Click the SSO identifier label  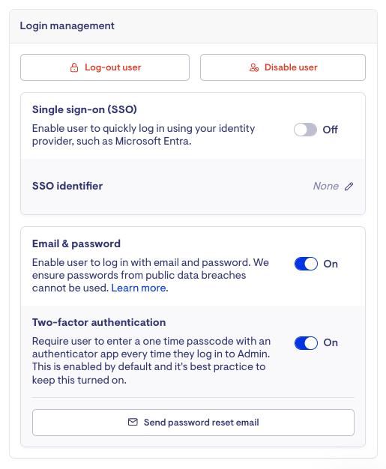[x=67, y=186]
